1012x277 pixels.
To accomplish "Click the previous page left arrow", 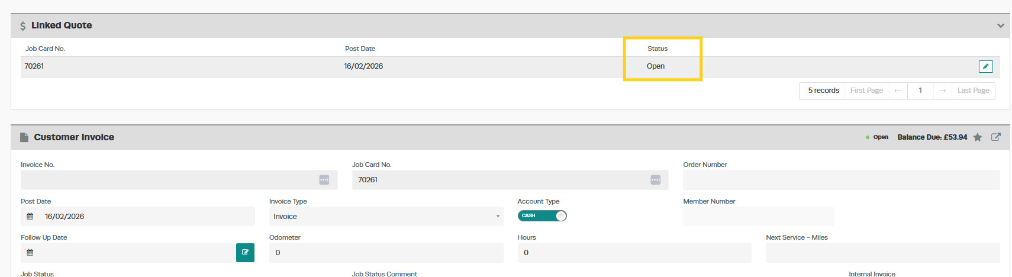I will click(x=898, y=91).
